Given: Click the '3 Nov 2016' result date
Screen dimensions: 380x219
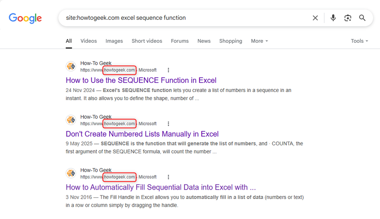Looking at the screenshot, I should (79, 197).
